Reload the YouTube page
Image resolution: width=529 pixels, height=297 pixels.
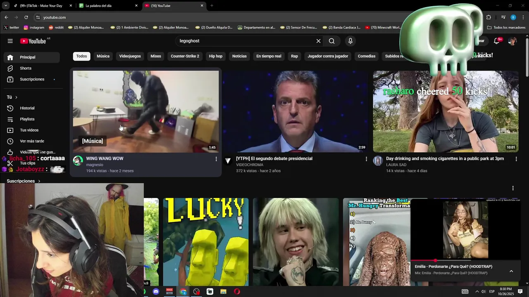pyautogui.click(x=26, y=17)
